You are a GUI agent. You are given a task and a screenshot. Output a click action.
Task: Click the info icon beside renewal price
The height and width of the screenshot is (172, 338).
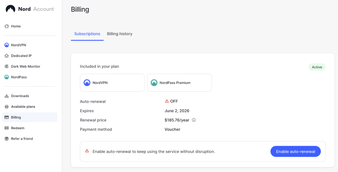click(194, 120)
